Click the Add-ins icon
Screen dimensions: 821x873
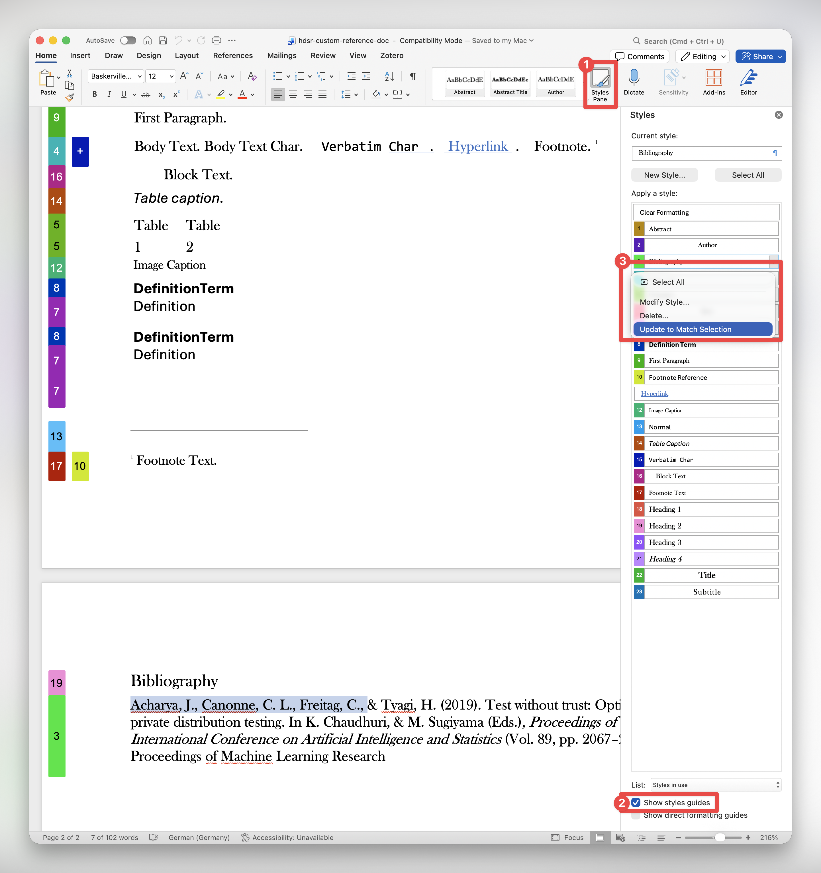point(713,78)
